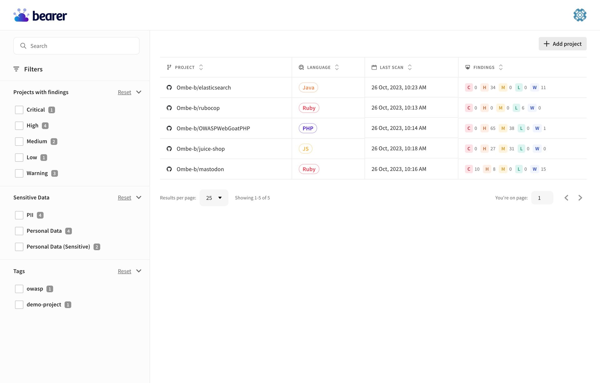Click the Add project button

click(x=562, y=44)
